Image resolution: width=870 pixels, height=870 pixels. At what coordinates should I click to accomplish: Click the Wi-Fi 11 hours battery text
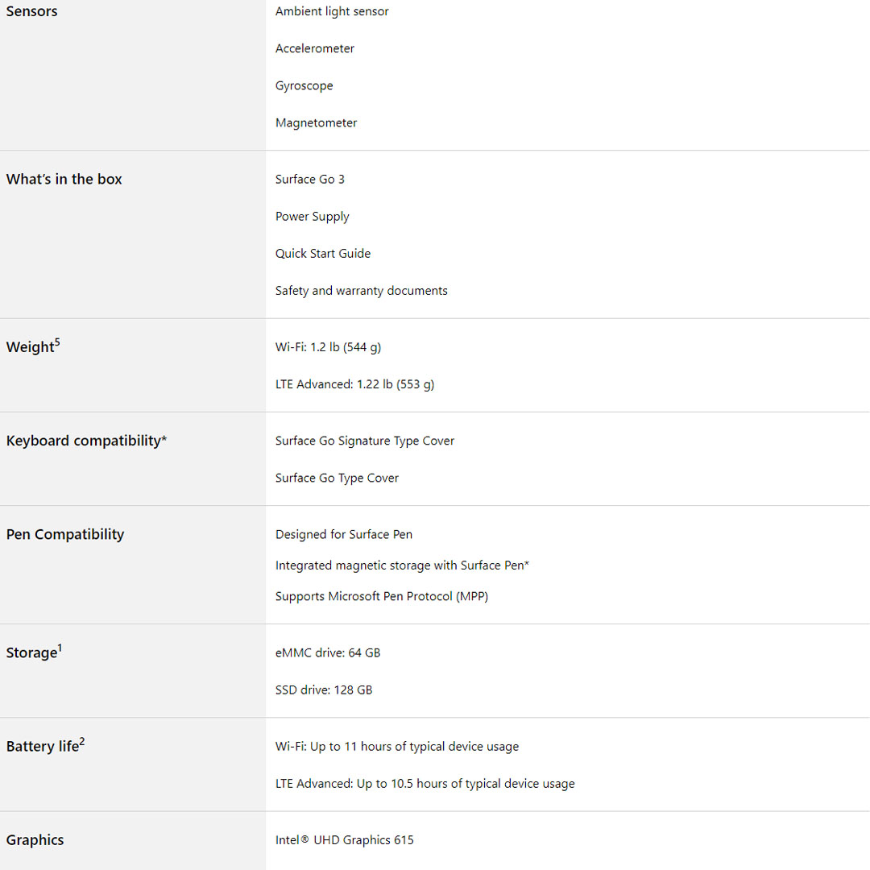coord(396,746)
